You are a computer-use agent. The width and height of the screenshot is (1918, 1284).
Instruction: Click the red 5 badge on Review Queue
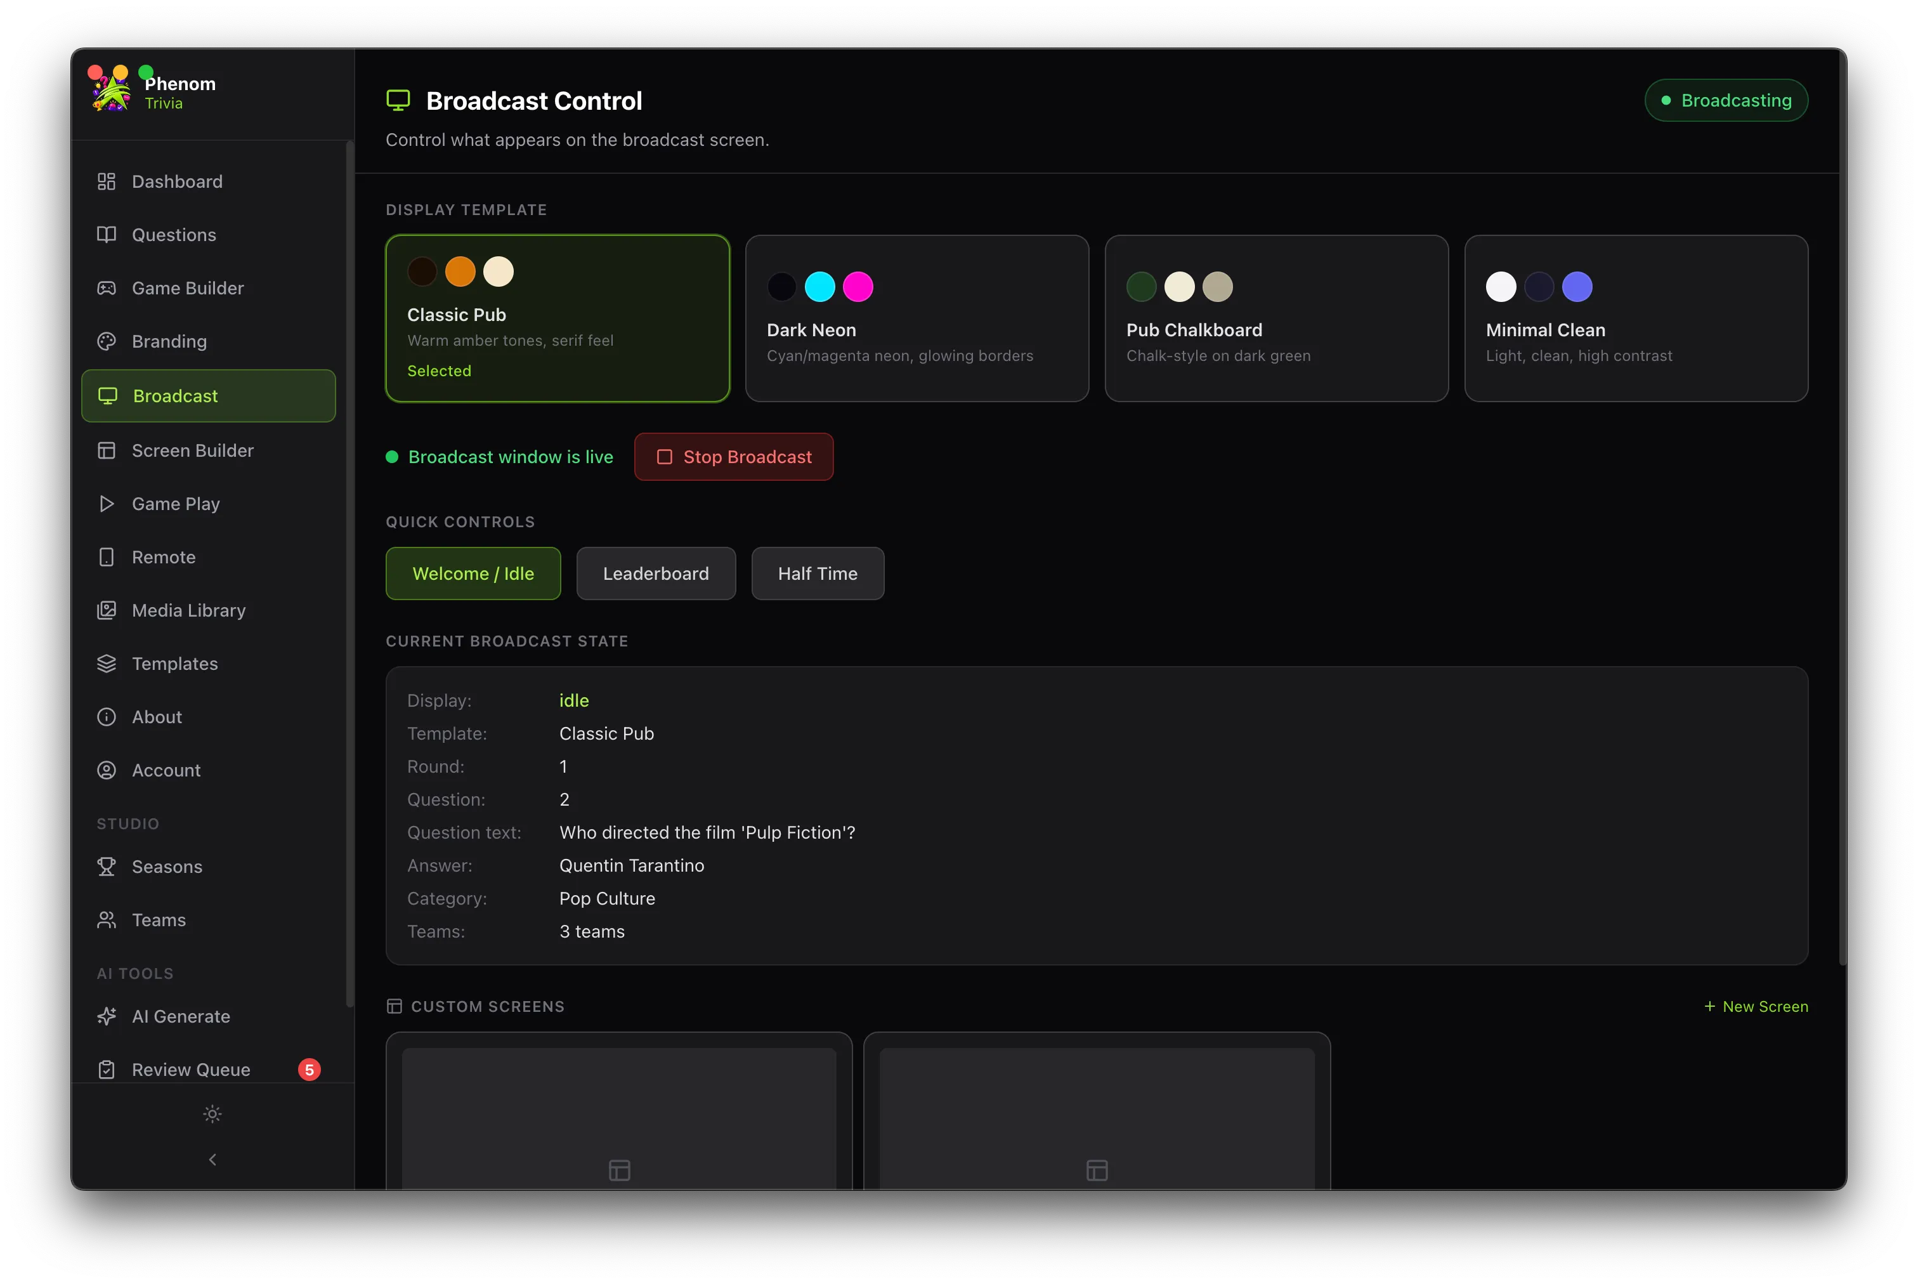(310, 1070)
